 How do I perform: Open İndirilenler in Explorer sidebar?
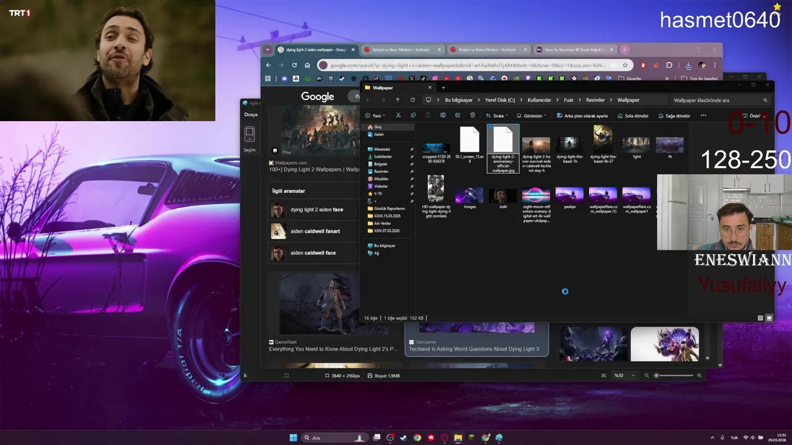pyautogui.click(x=383, y=156)
